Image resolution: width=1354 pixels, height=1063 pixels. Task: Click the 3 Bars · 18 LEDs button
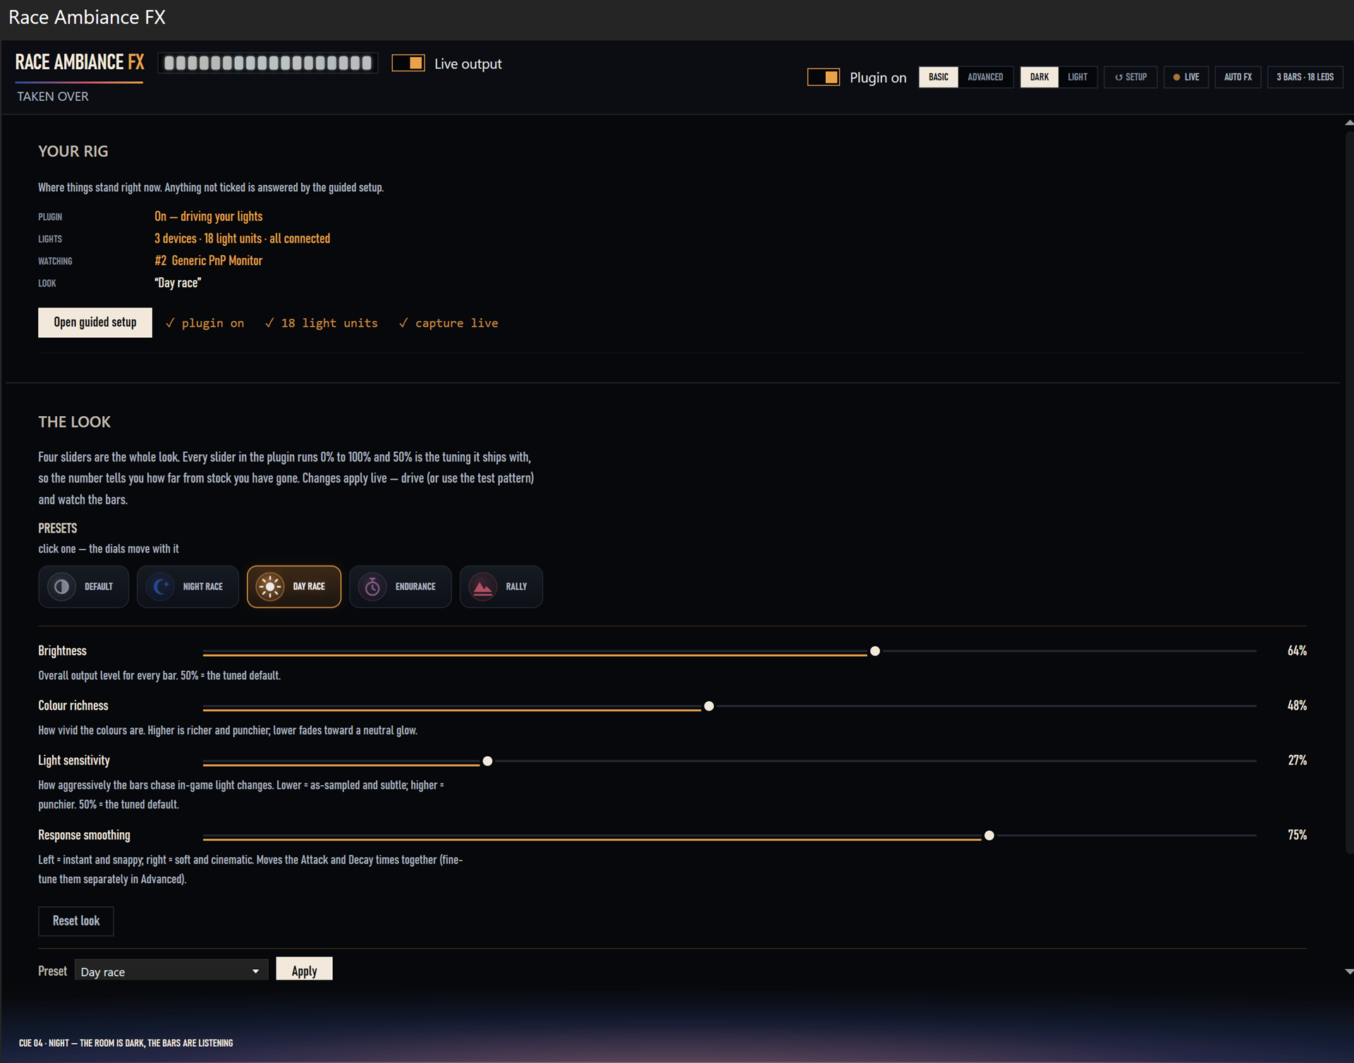[x=1305, y=77]
